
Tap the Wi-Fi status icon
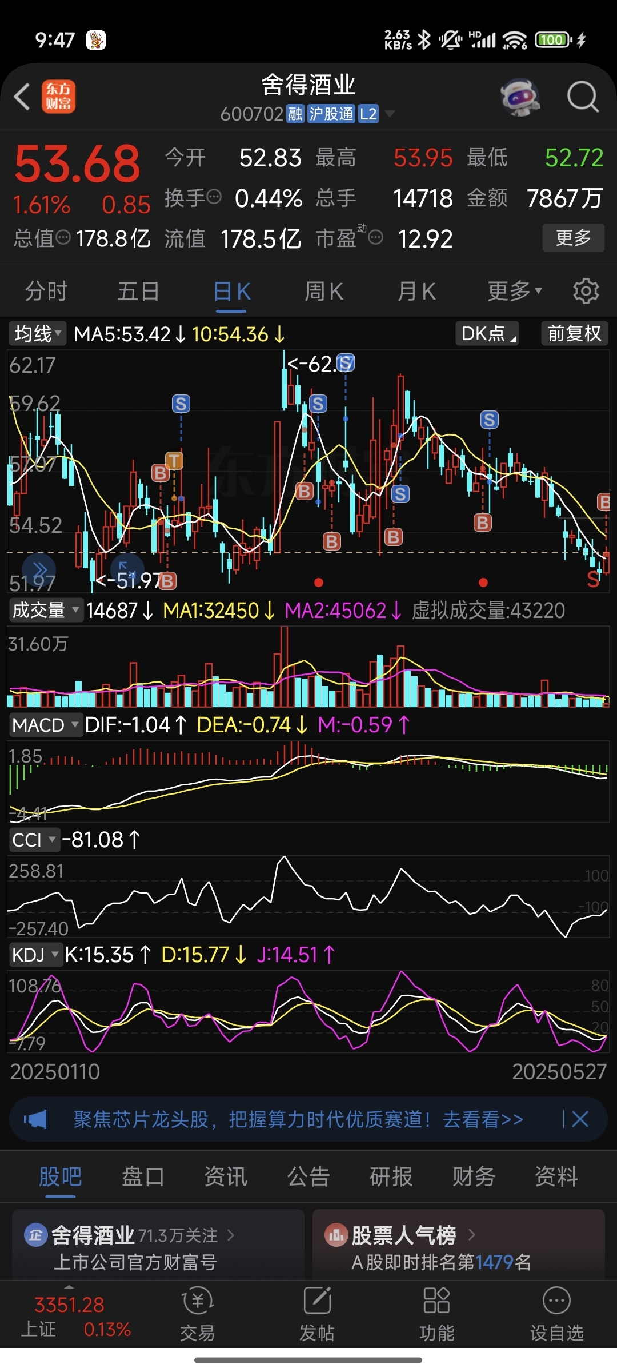click(515, 39)
